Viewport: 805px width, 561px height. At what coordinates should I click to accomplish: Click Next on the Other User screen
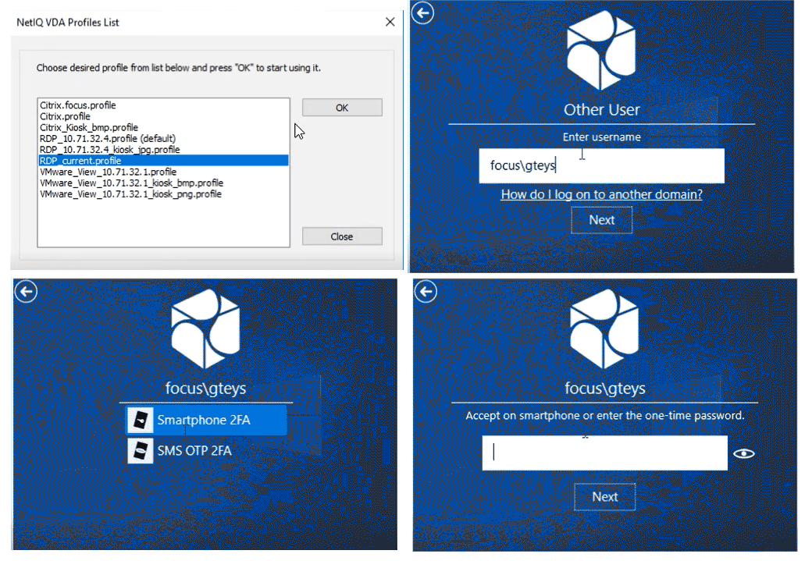(602, 220)
